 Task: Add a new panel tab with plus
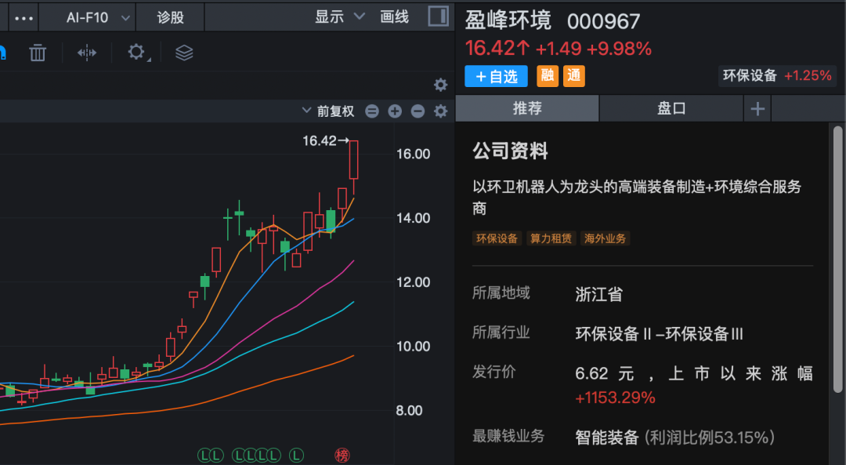[757, 109]
